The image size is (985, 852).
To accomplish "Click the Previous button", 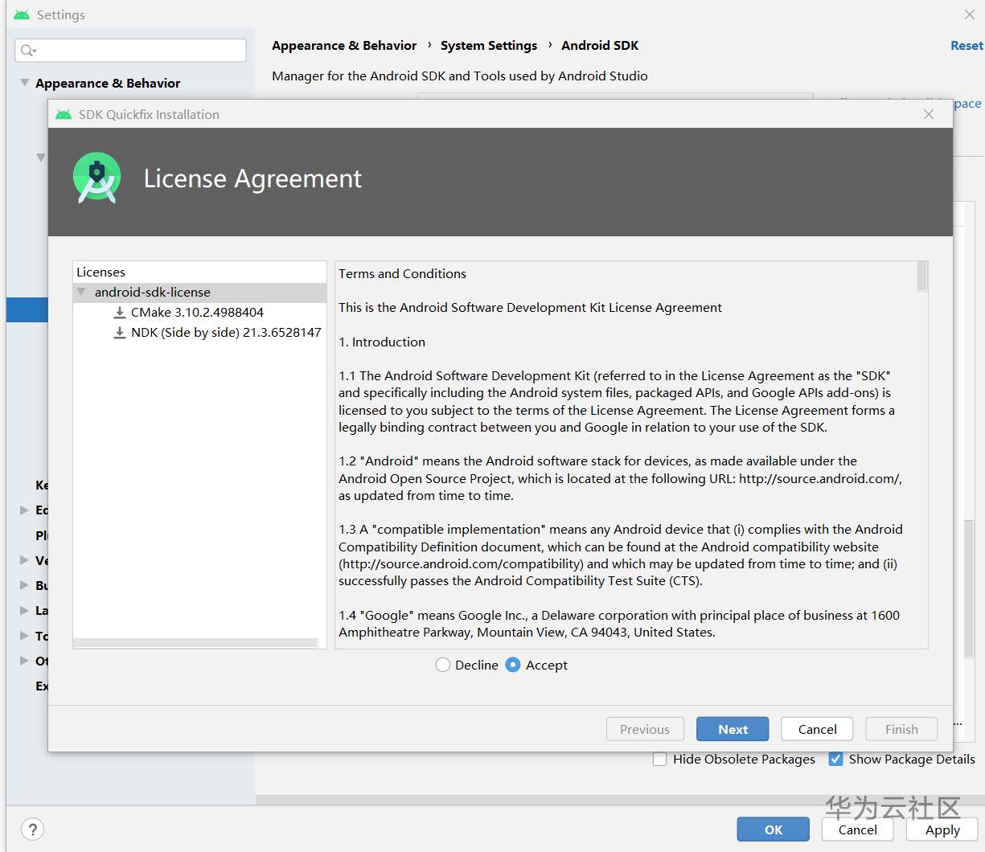I will point(645,729).
